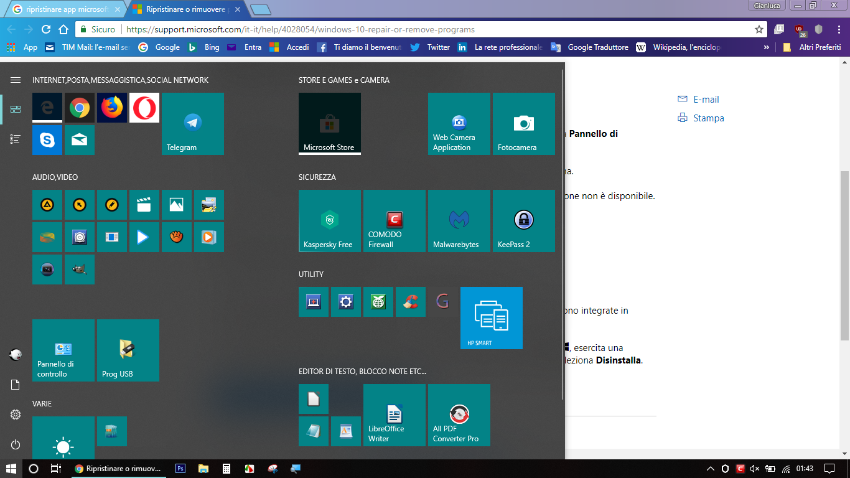Open the colored G tile in Utility

click(x=443, y=302)
